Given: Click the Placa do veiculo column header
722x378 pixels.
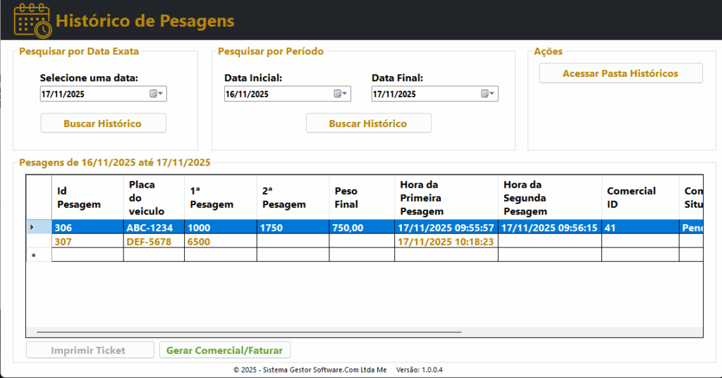Looking at the screenshot, I should [153, 197].
